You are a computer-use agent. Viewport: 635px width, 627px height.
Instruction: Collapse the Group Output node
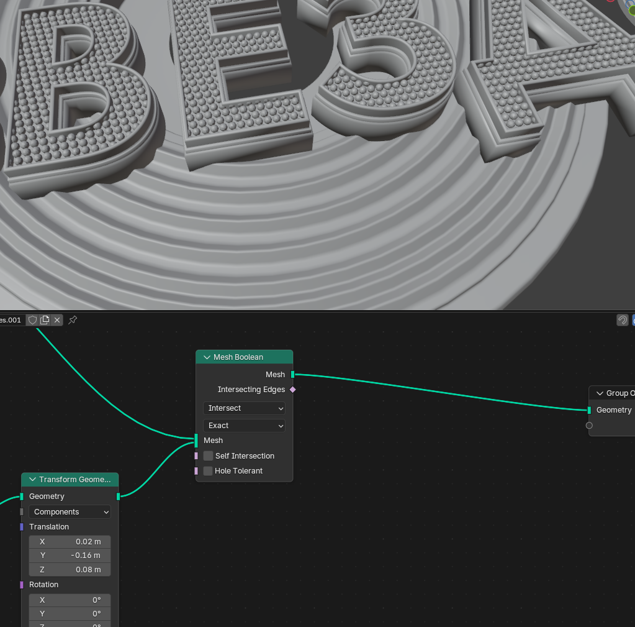pyautogui.click(x=600, y=393)
